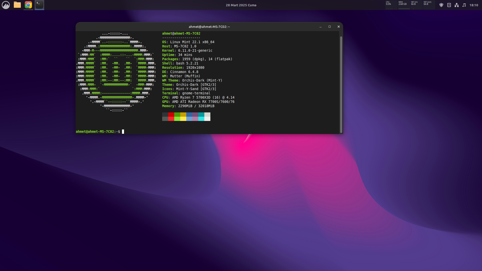Viewport: 482px width, 271px height.
Task: Click the terminal title ahmet@ahmet-MS-7C02:~
Action: (209, 27)
